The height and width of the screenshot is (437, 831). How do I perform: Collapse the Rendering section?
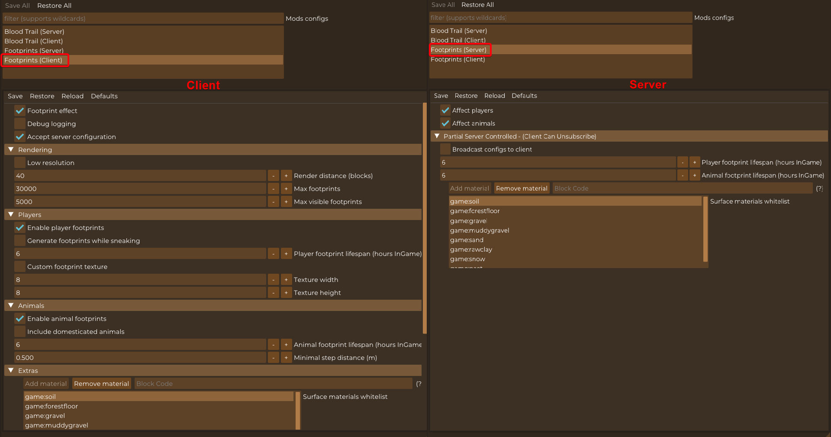tap(11, 149)
